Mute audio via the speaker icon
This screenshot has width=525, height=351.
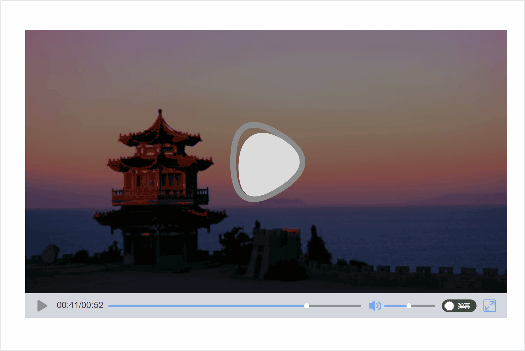pyautogui.click(x=375, y=306)
